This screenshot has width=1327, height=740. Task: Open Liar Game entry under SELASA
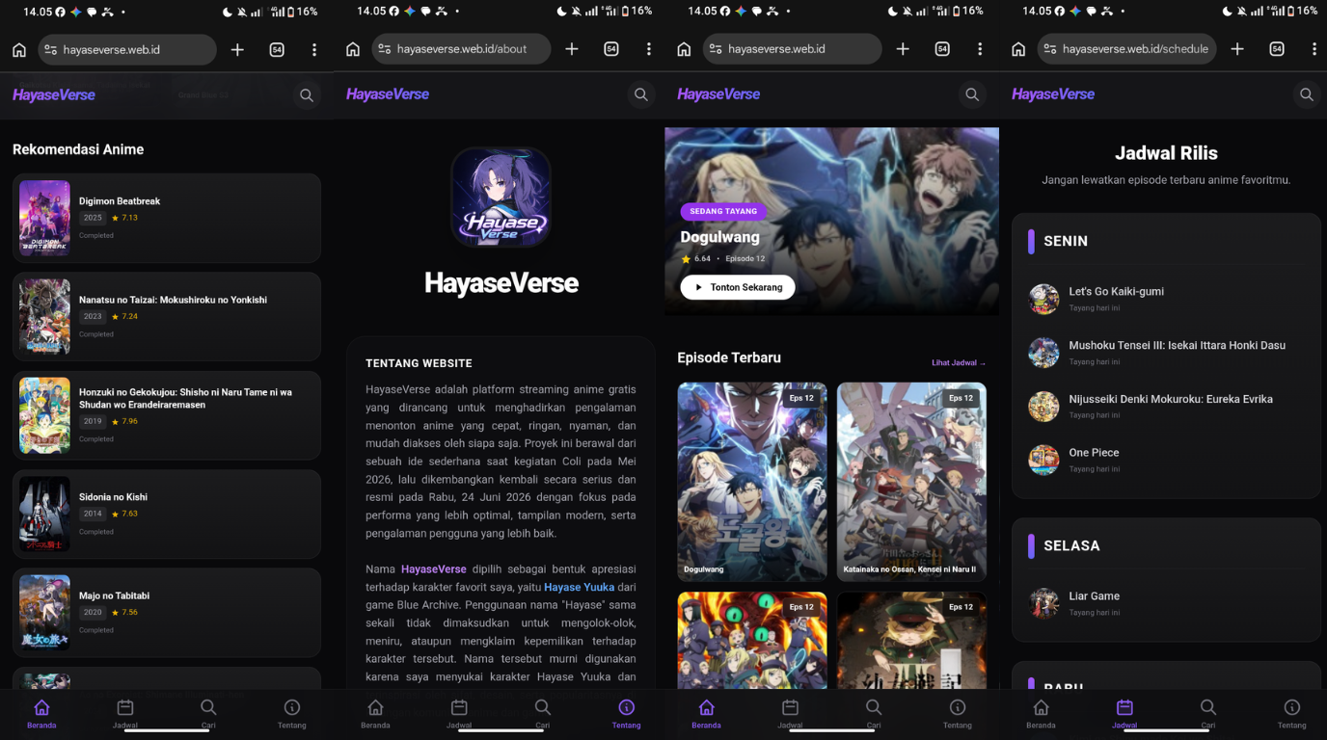1166,603
